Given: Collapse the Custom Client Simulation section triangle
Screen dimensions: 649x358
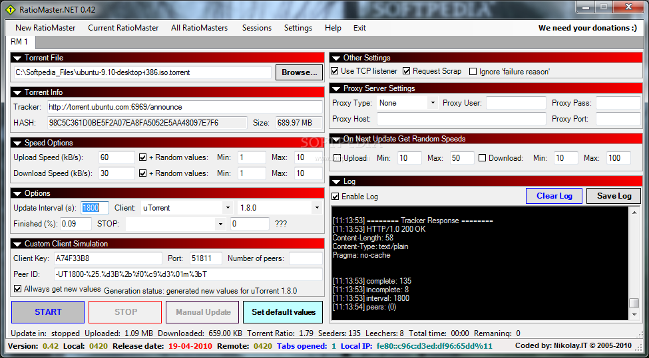Looking at the screenshot, I should pyautogui.click(x=17, y=244).
